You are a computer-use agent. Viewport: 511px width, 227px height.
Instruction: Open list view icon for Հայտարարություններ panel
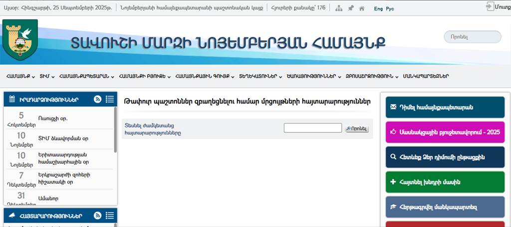coord(110,216)
